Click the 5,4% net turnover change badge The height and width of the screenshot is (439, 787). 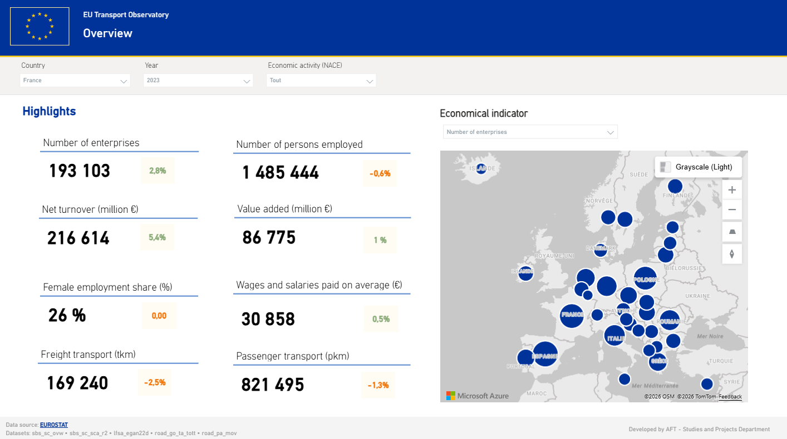157,237
